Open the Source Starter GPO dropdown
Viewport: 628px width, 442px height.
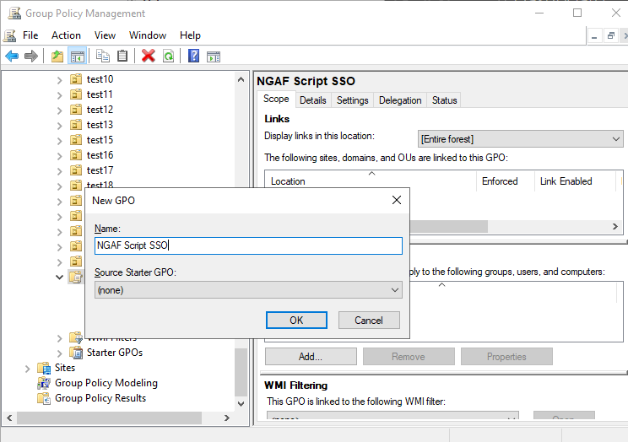click(248, 290)
